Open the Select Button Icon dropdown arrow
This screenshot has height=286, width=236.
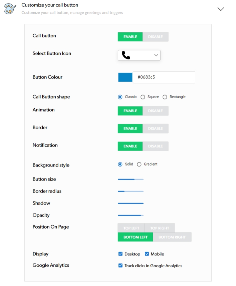[156, 55]
